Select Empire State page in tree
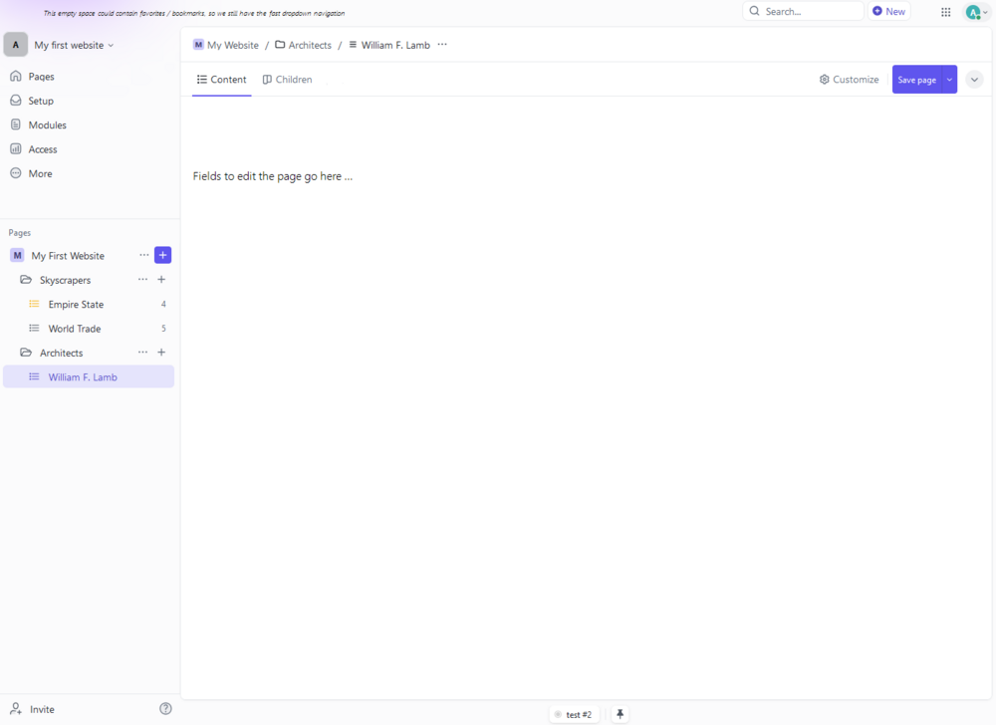 pyautogui.click(x=76, y=304)
